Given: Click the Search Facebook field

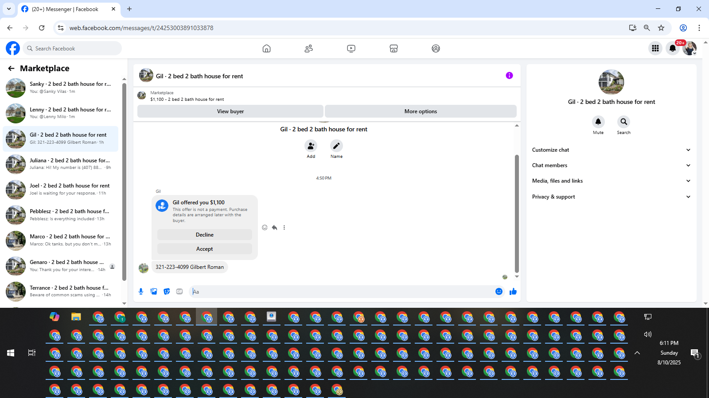Looking at the screenshot, I should (x=72, y=48).
